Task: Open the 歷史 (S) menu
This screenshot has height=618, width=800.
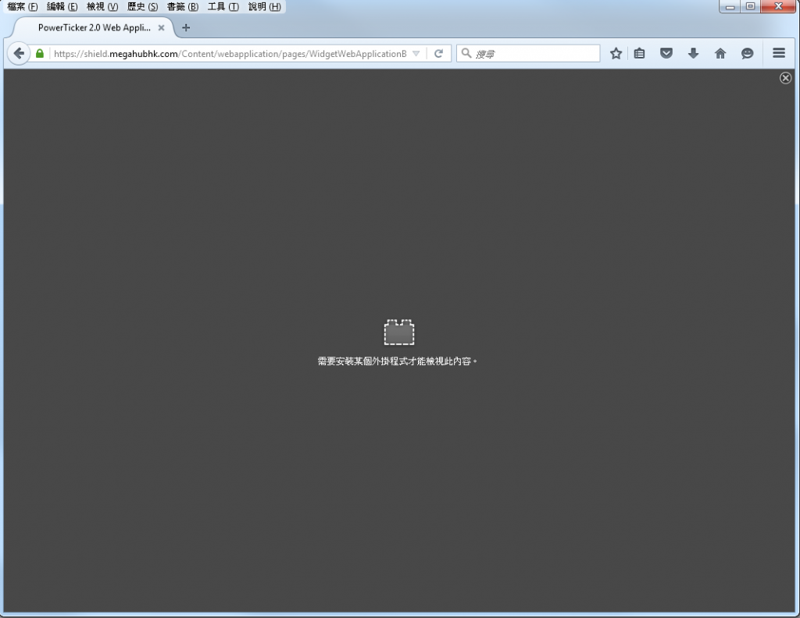Action: point(142,6)
